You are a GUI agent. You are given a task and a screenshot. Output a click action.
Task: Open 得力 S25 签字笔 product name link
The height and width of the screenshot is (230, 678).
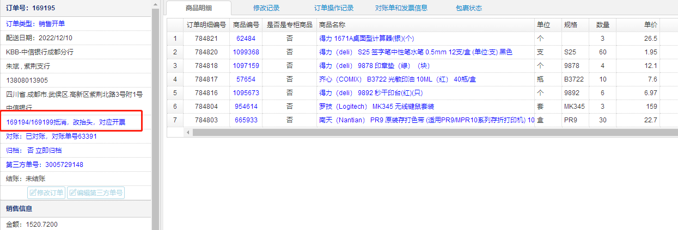pyautogui.click(x=416, y=52)
